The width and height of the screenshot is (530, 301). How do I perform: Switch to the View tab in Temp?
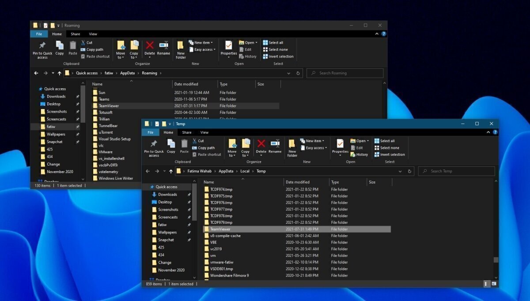tap(204, 132)
